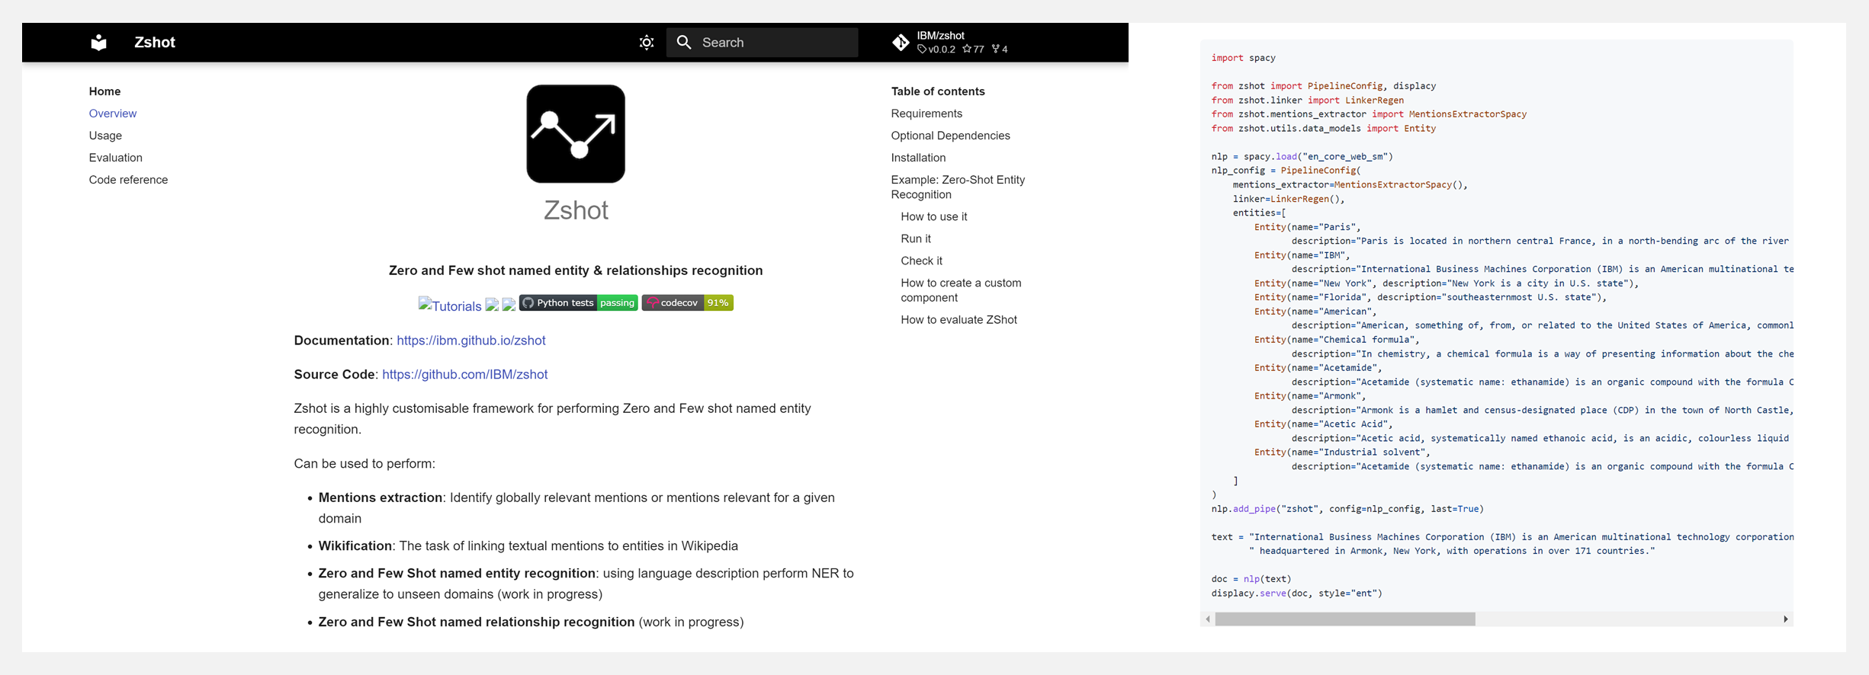Viewport: 1869px width, 675px height.
Task: Jump to How to evaluate ZShot
Action: (x=959, y=319)
